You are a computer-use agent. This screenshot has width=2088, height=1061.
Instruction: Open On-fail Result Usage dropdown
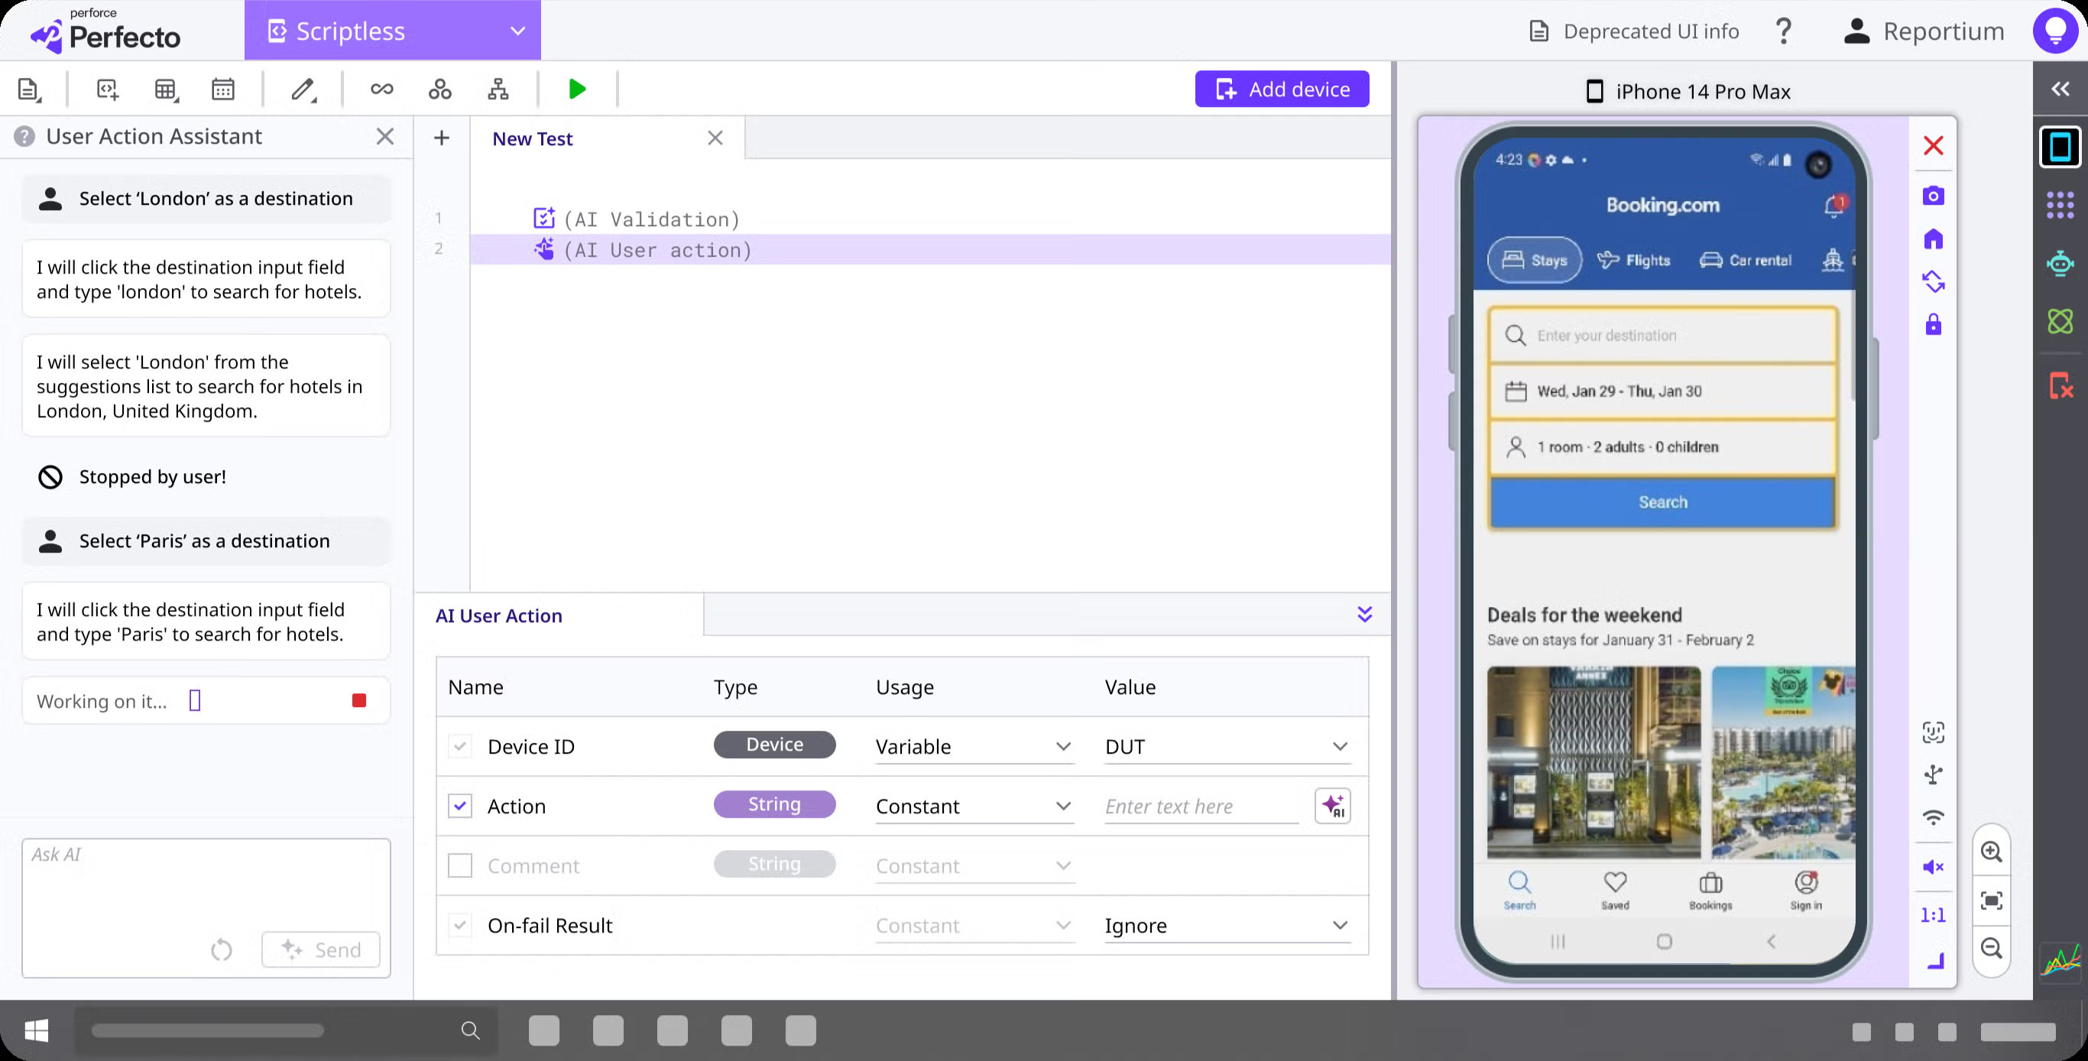pyautogui.click(x=974, y=926)
